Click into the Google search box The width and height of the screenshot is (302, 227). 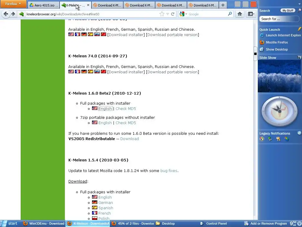click(x=208, y=14)
